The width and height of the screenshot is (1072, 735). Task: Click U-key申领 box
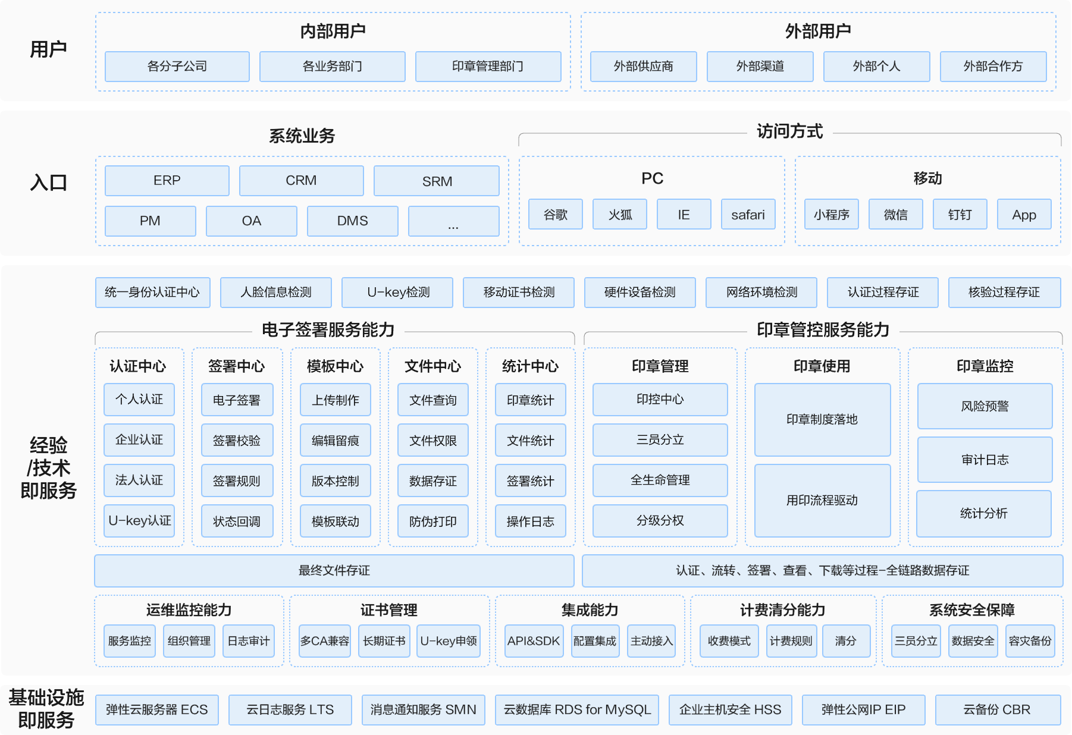[449, 640]
